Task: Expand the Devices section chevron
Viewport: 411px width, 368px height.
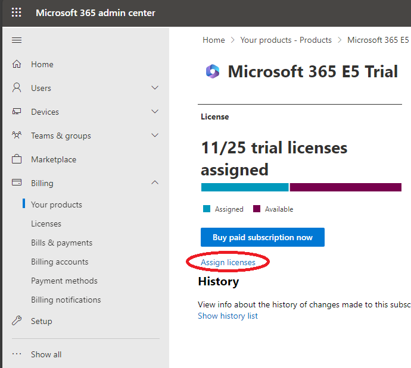Action: pyautogui.click(x=155, y=111)
